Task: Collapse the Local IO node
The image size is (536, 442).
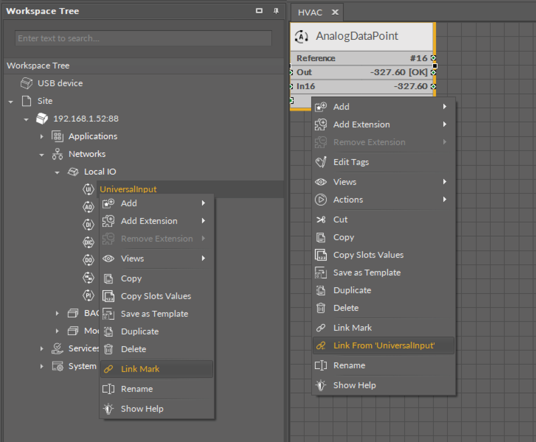Action: point(57,172)
